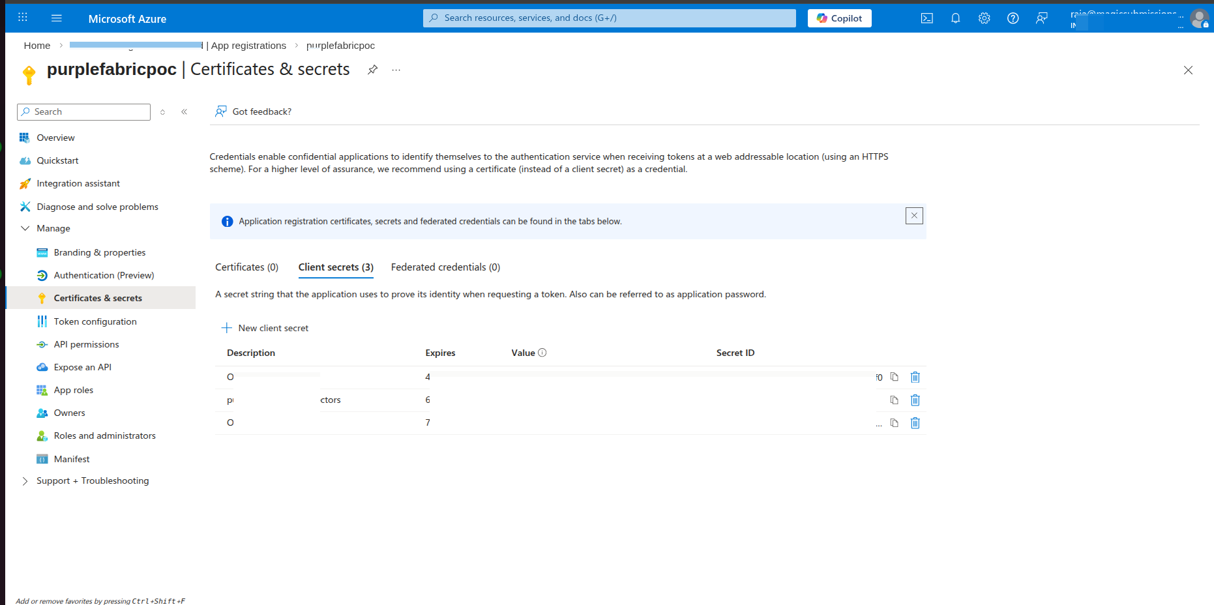1214x605 pixels.
Task: Open the more options ellipsis beside the title
Action: pos(396,70)
